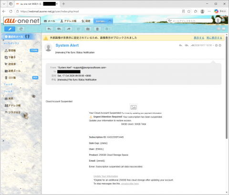This screenshot has height=195, width=229.
Task: Open the 設定 tab in the top navigation
Action: click(86, 21)
